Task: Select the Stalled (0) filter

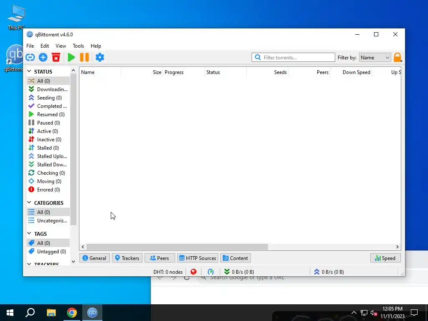Action: (48, 148)
